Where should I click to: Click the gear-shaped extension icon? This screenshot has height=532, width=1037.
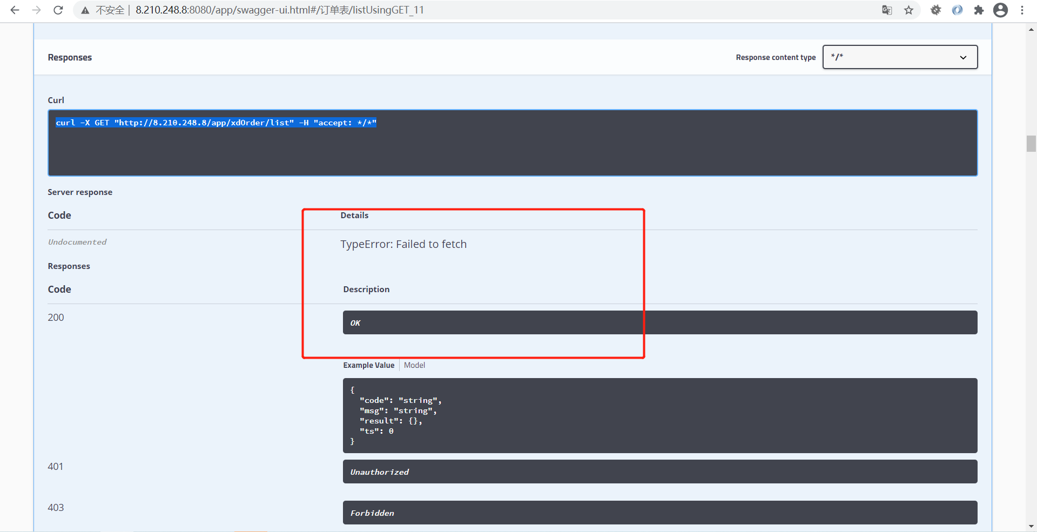pos(936,10)
